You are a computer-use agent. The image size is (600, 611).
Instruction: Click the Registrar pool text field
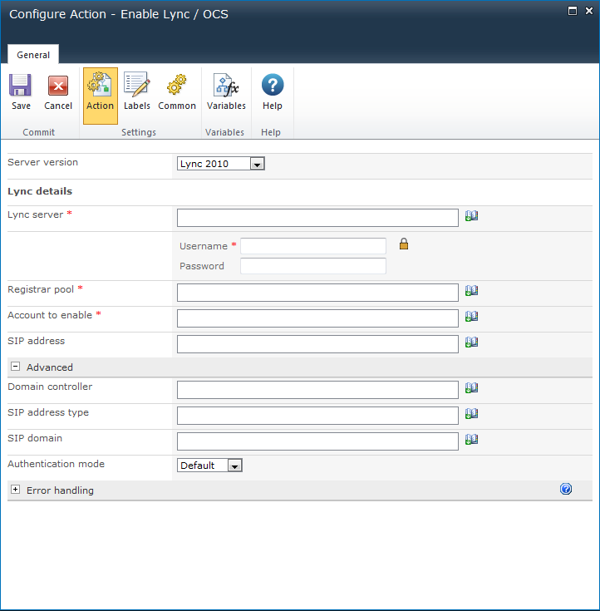point(317,293)
